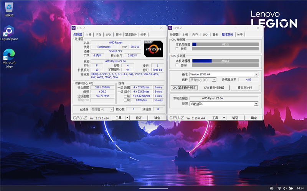Switch to 显卡 tab in left window
The width and height of the screenshot is (307, 191).
click(119, 34)
